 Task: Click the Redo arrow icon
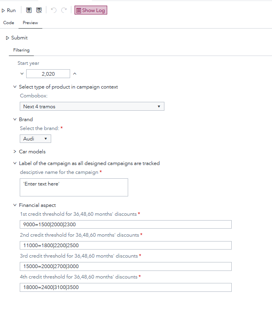64,10
